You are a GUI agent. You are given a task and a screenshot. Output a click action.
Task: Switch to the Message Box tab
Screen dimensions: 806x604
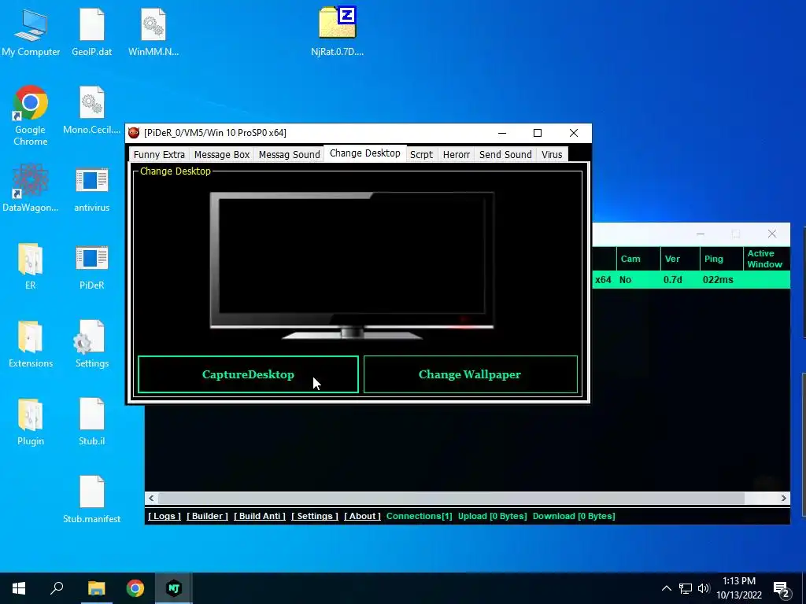pos(221,155)
